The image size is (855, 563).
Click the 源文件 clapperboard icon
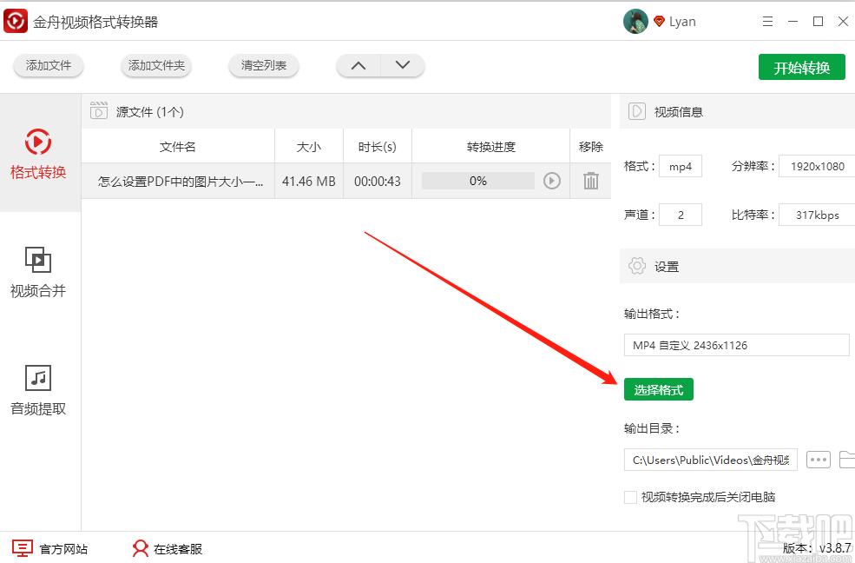click(x=99, y=110)
